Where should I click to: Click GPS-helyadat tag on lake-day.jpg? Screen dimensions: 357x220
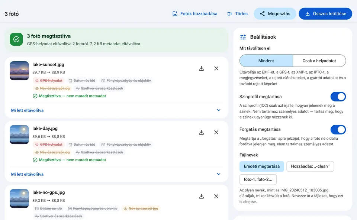49,145
